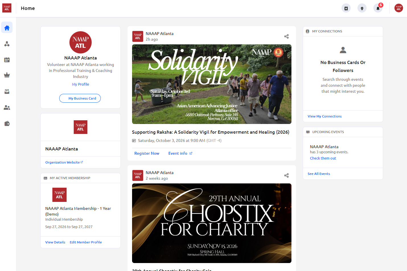Open the calendar icon in the sidebar
This screenshot has width=407, height=271.
pyautogui.click(x=7, y=60)
